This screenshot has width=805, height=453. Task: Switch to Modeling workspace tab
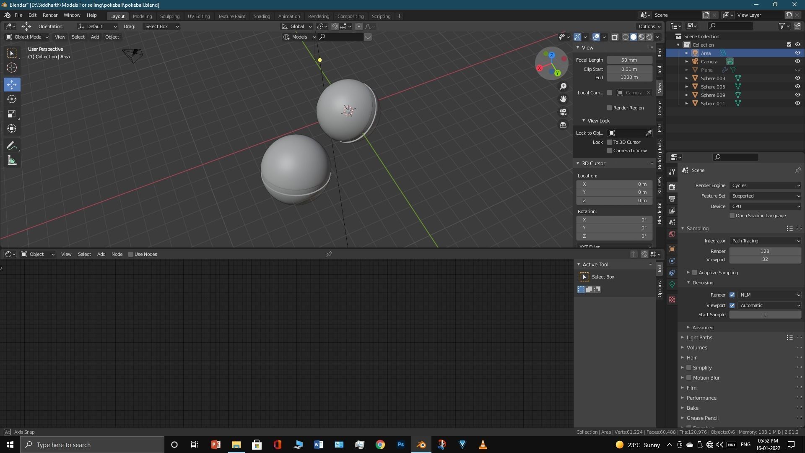[x=142, y=16]
